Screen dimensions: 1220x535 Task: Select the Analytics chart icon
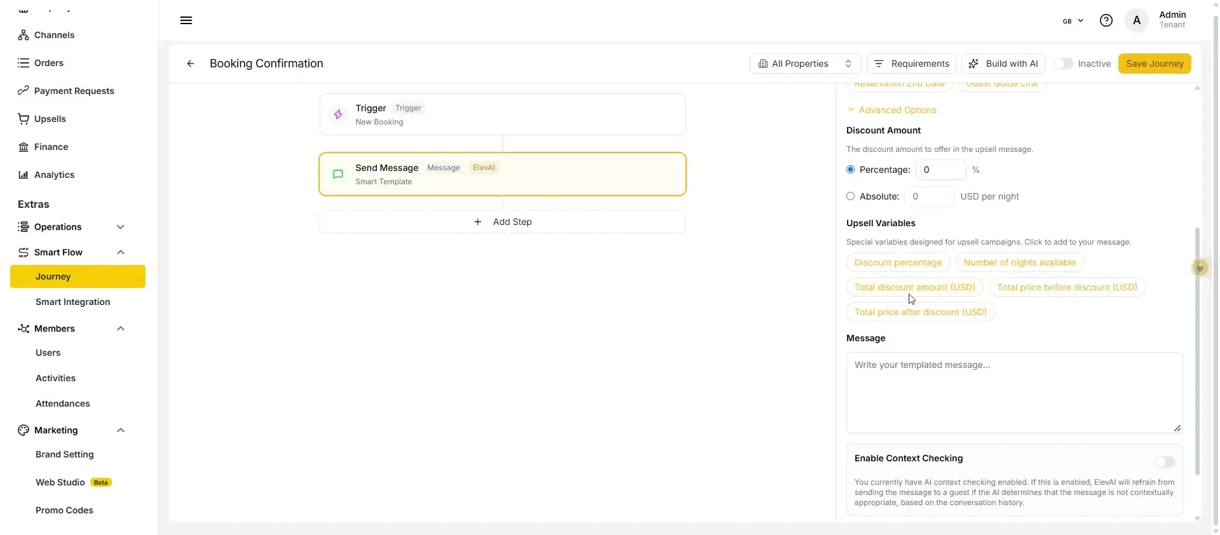pyautogui.click(x=24, y=175)
